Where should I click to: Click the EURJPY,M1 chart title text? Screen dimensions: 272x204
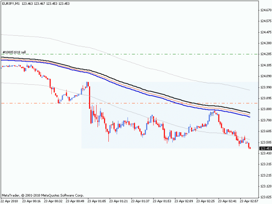tap(11, 3)
